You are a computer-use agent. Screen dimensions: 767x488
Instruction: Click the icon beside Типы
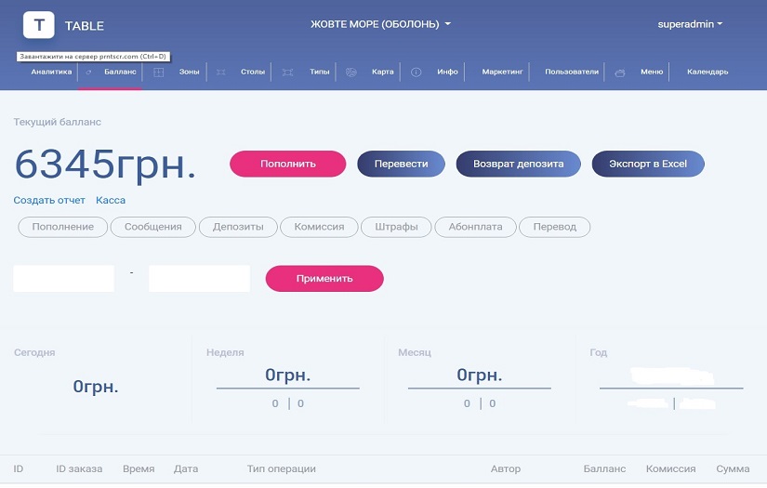point(287,73)
